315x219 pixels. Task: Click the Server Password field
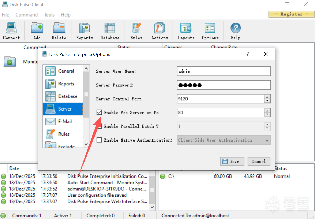click(x=224, y=85)
